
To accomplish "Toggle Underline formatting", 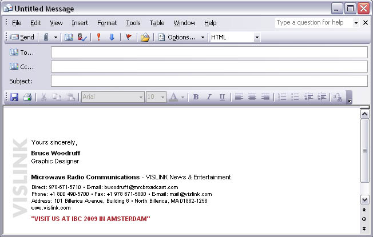I will [222, 97].
